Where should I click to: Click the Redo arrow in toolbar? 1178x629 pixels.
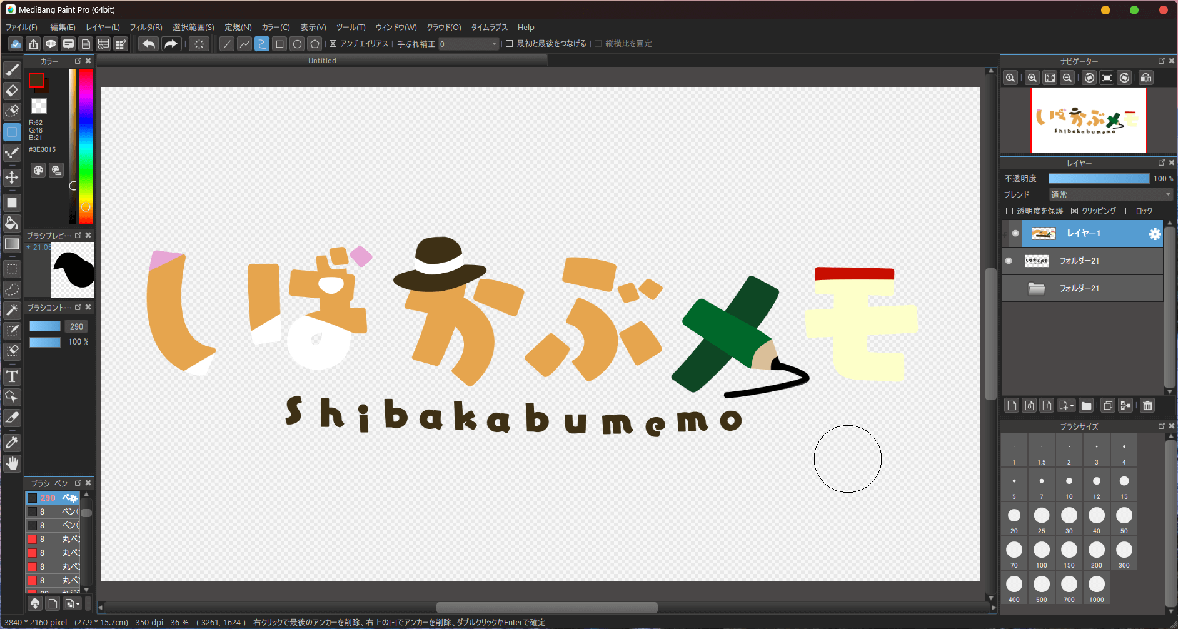coord(170,44)
